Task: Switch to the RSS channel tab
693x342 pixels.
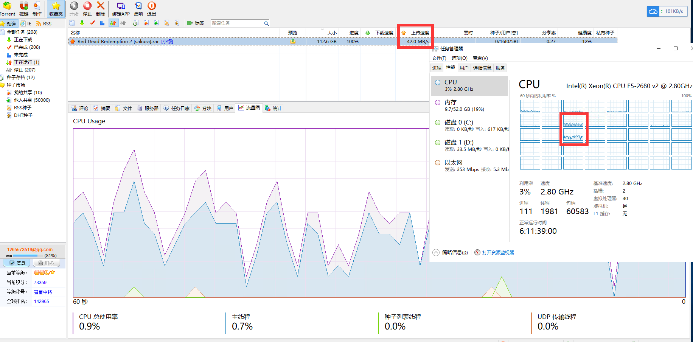Action: point(44,23)
